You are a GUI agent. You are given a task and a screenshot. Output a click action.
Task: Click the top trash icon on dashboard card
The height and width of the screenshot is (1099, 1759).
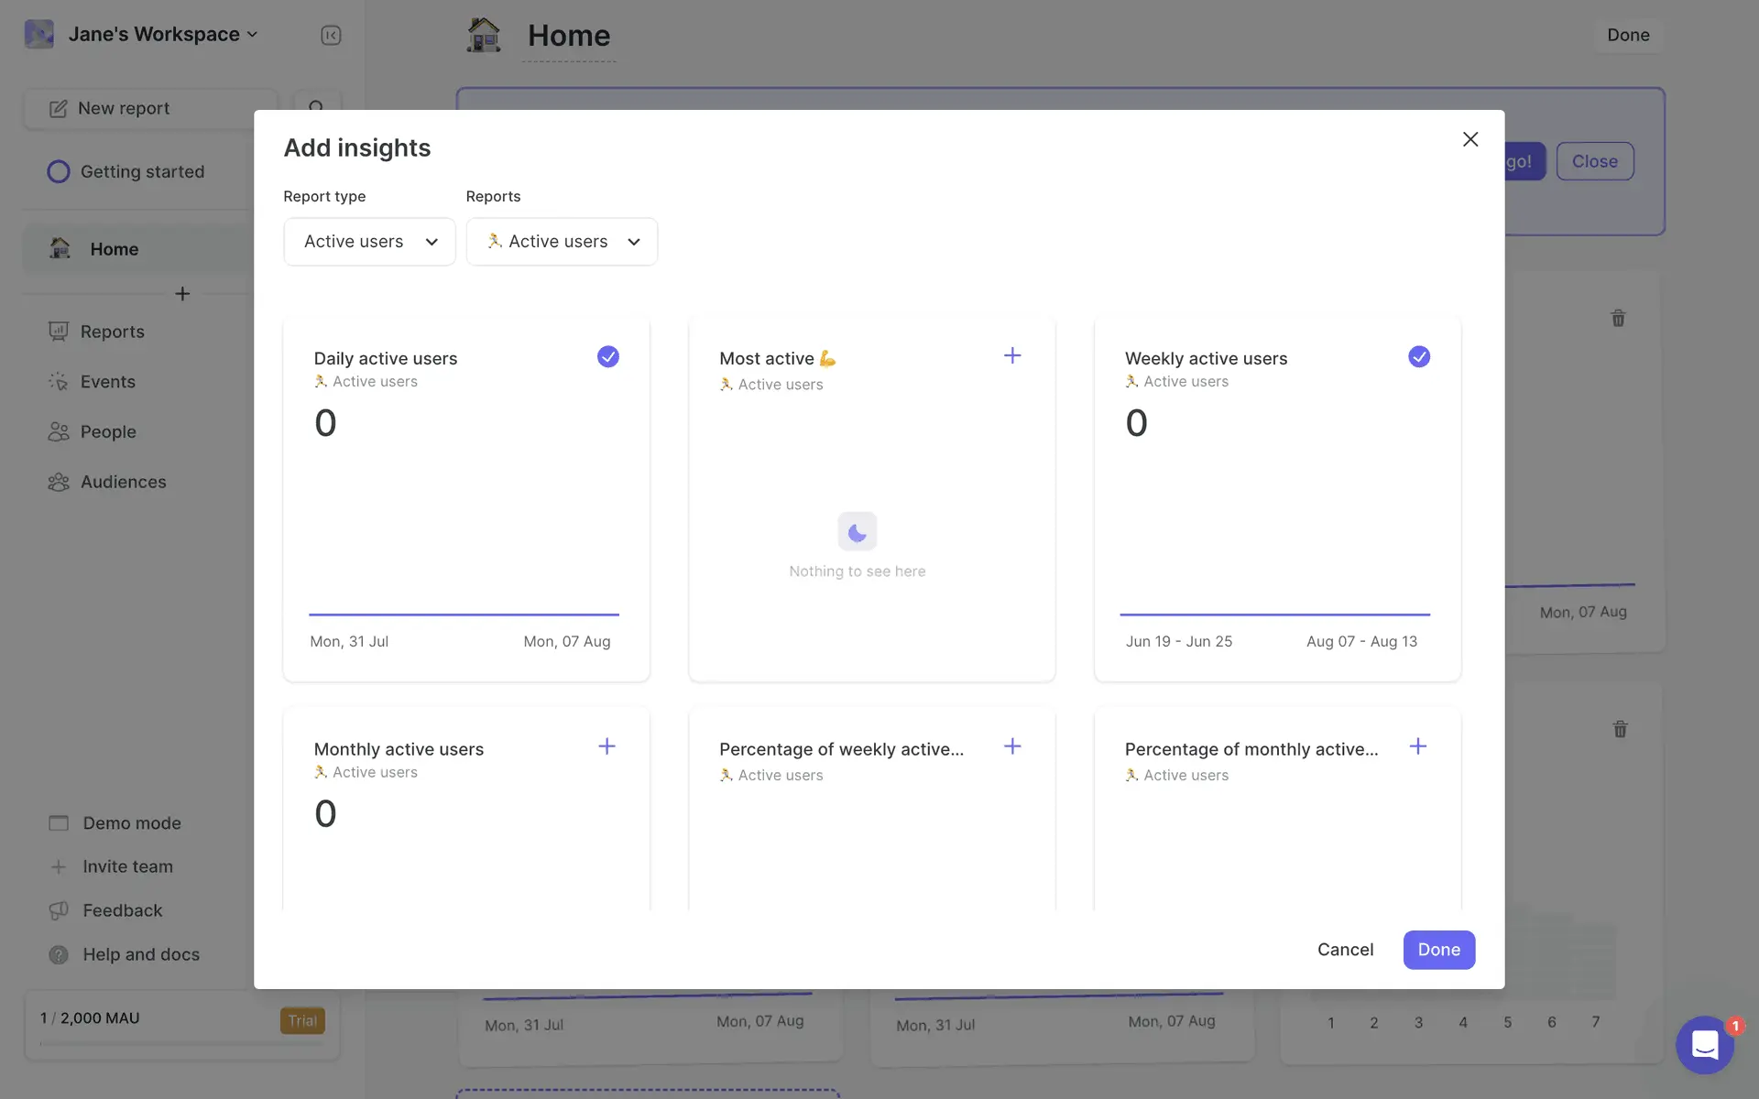click(1618, 319)
